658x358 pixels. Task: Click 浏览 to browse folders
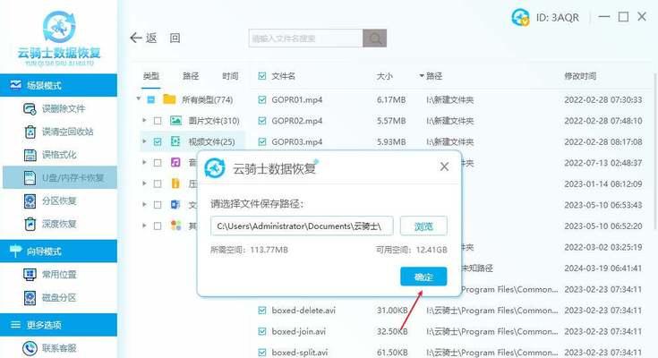click(x=423, y=226)
